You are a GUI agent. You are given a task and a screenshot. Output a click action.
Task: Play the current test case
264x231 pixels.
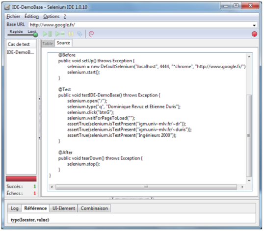tap(60, 34)
